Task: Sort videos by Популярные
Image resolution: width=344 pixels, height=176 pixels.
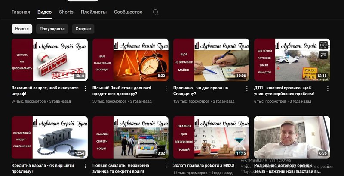Action: tap(52, 29)
